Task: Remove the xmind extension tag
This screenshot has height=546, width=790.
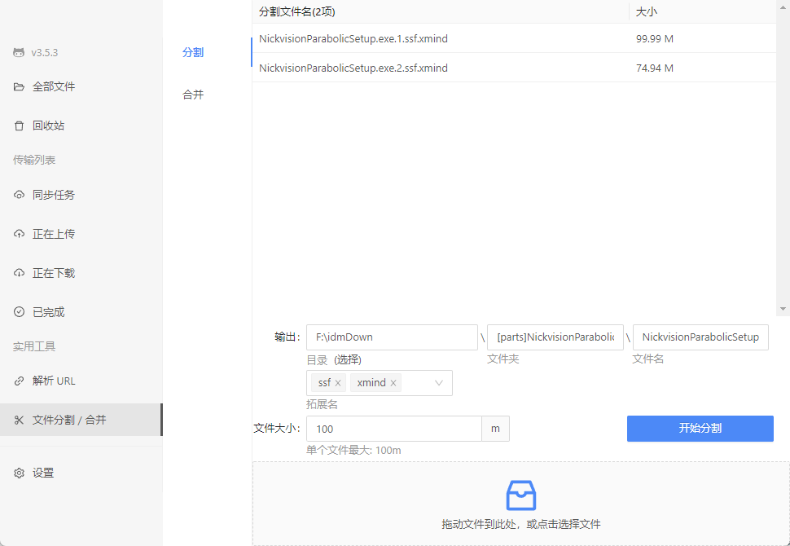Action: tap(393, 383)
